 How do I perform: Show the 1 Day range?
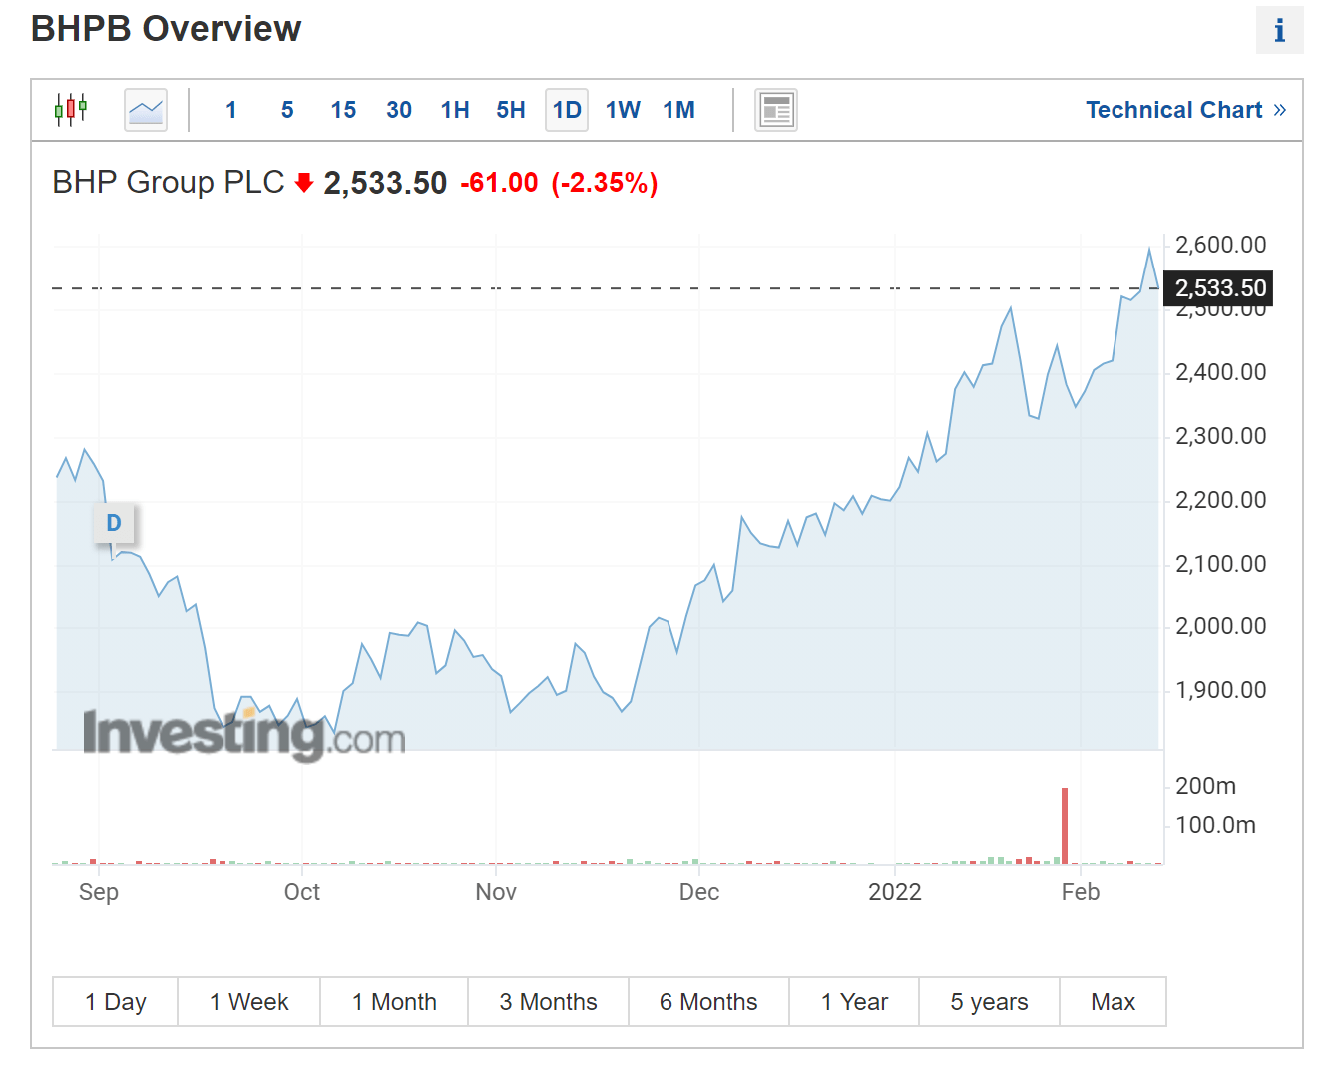[x=116, y=1002]
